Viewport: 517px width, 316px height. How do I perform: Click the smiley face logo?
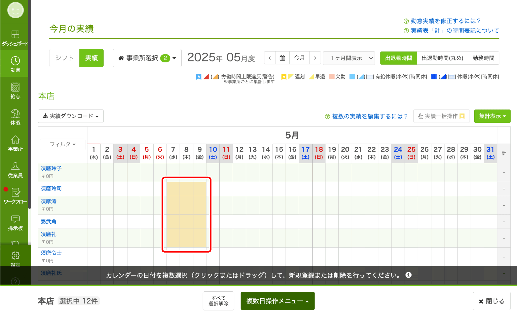tap(15, 10)
